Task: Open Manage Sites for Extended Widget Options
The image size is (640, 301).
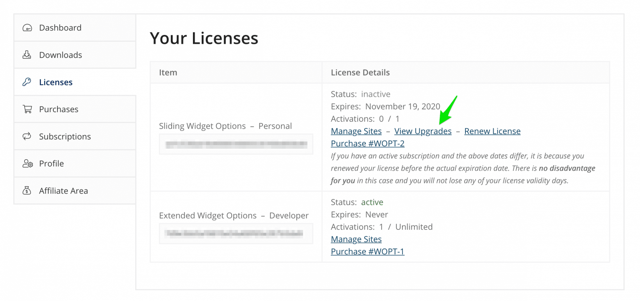Action: click(356, 239)
